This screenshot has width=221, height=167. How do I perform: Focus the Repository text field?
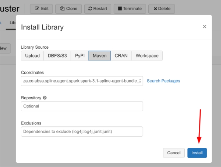pyautogui.click(x=82, y=106)
